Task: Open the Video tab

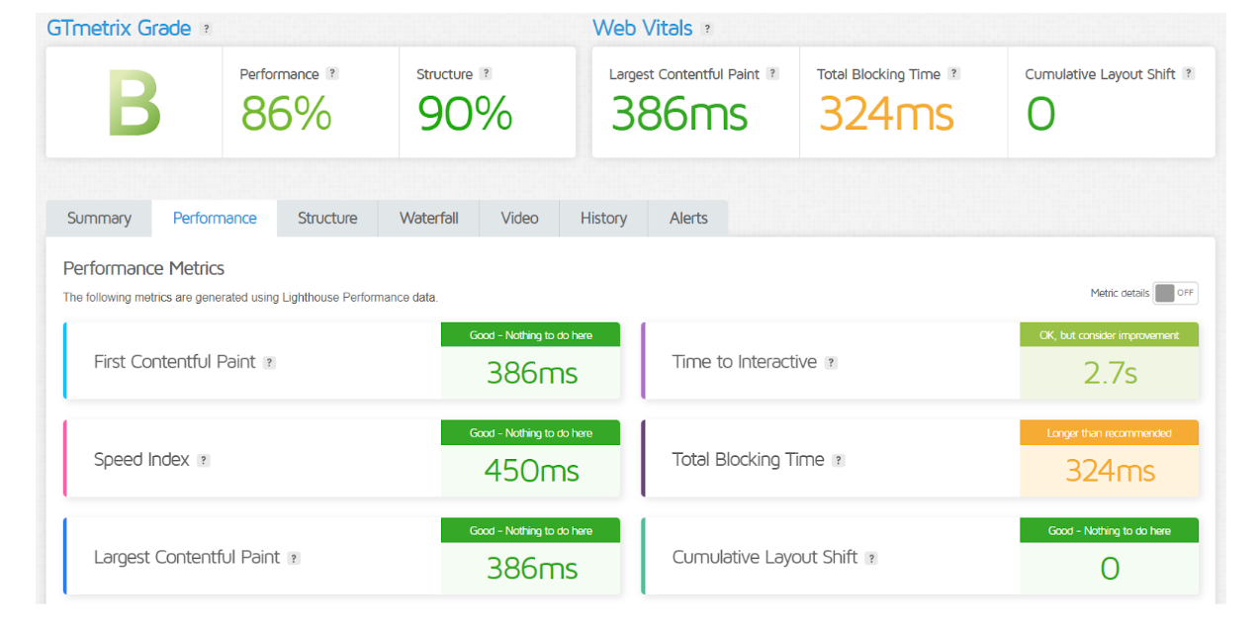Action: coord(519,219)
